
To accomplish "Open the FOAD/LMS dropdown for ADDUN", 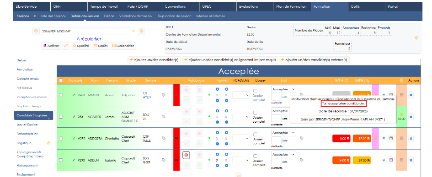I will [x=240, y=160].
